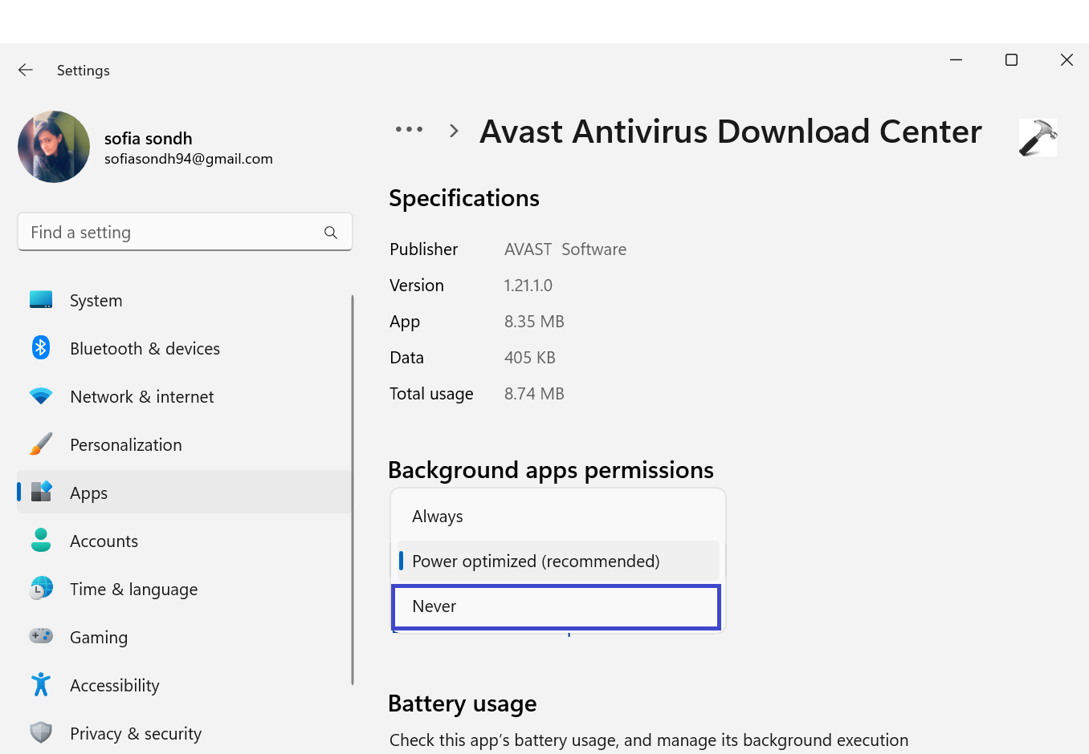Screen dimensions: 1089x754
Task: Open the sofia sondh account profile
Action: click(x=54, y=147)
